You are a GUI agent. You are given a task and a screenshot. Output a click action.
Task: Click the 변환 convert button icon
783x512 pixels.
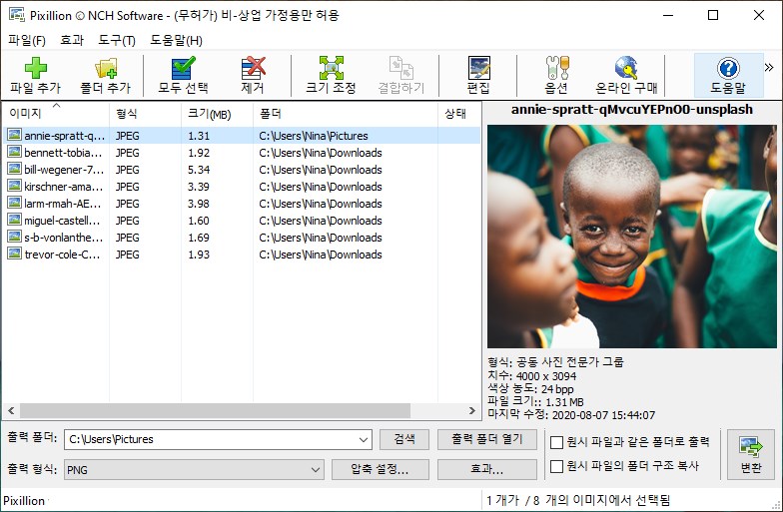tap(751, 447)
